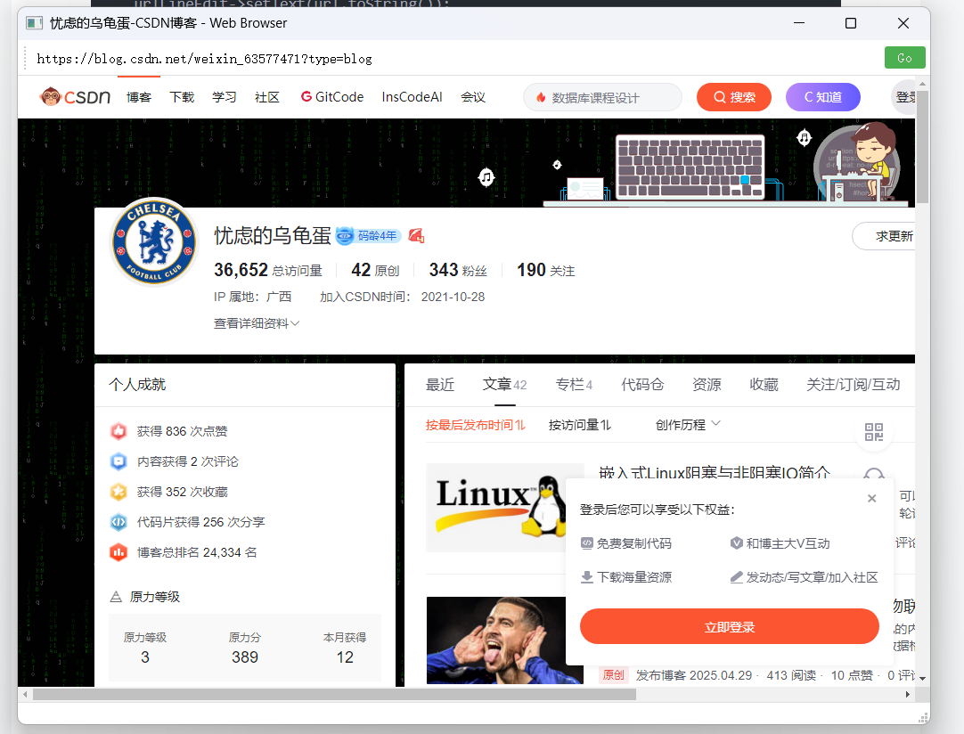Click the football player article thumbnail

[496, 640]
